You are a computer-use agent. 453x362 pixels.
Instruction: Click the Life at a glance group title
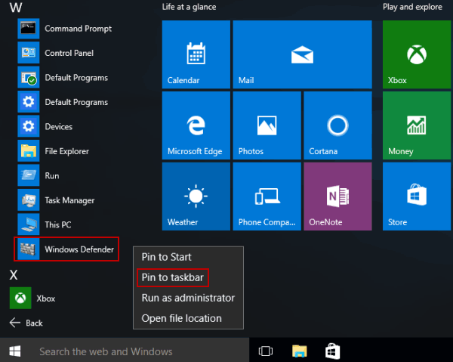(189, 7)
